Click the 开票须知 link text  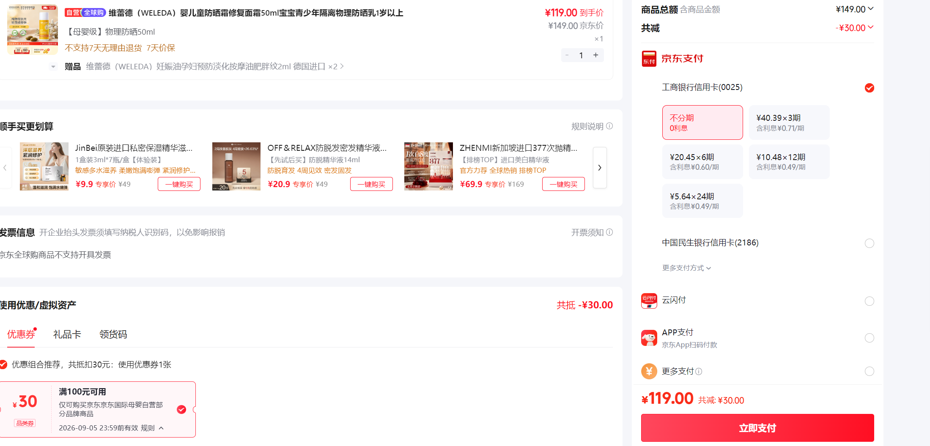pos(587,232)
